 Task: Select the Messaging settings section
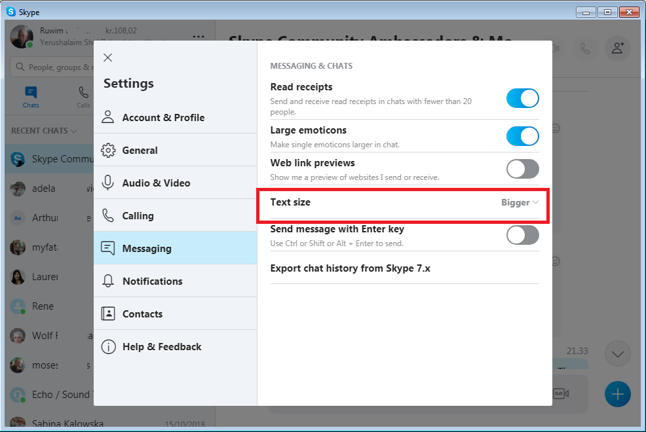coord(176,248)
